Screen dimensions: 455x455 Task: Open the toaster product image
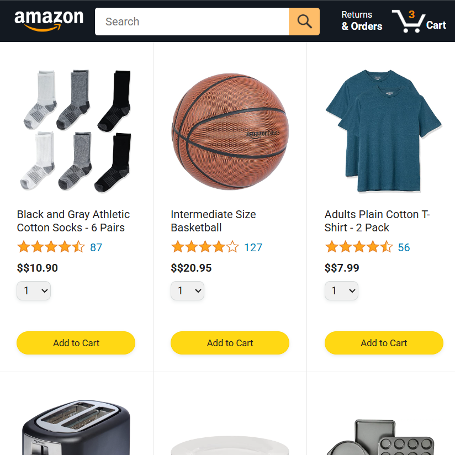[x=76, y=427]
